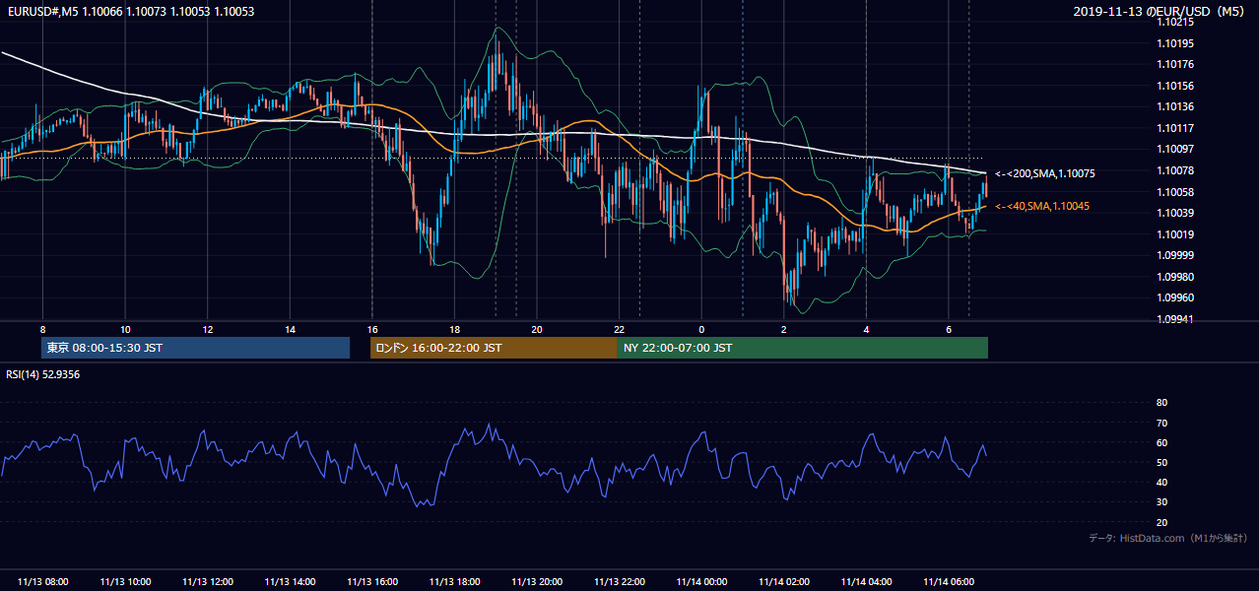Select the 200 SMA 1.10075 label
The width and height of the screenshot is (1259, 591).
pyautogui.click(x=1045, y=173)
